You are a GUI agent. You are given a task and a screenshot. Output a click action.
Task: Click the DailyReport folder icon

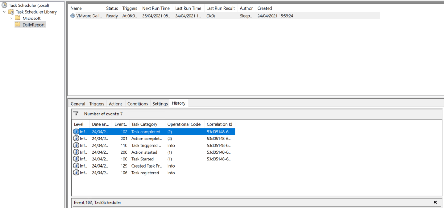[18, 25]
